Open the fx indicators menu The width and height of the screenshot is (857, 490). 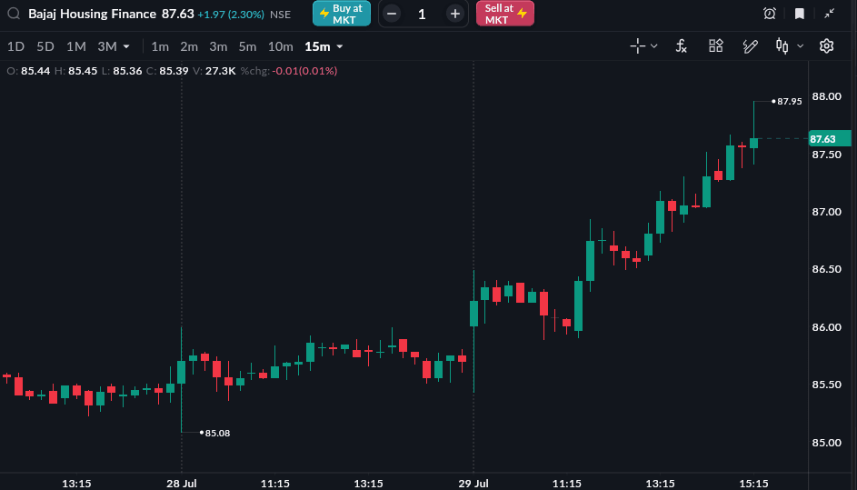pyautogui.click(x=681, y=46)
